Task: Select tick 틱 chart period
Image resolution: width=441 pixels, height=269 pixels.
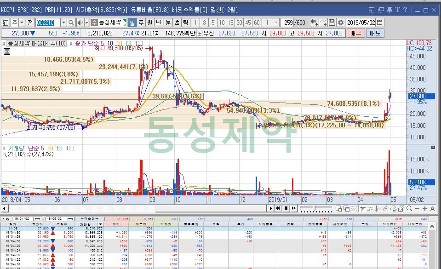Action: click(x=186, y=23)
